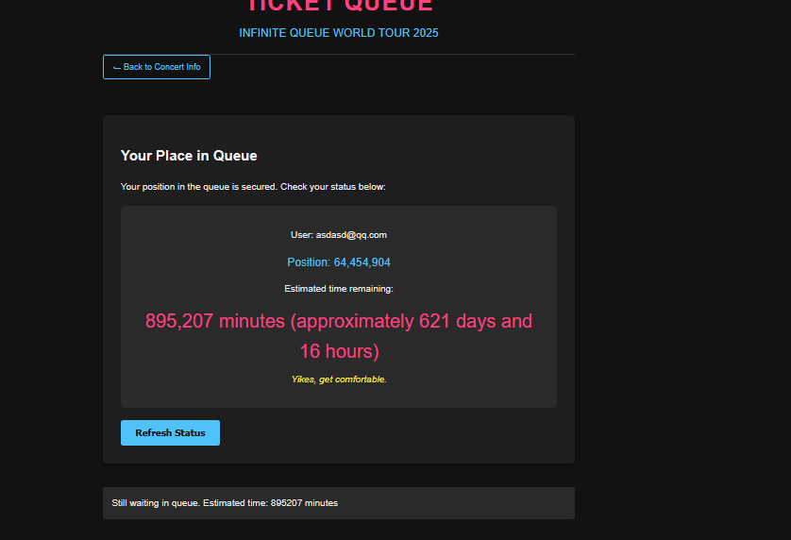Click the queue position number 64,454,904
The image size is (791, 540).
tap(362, 262)
